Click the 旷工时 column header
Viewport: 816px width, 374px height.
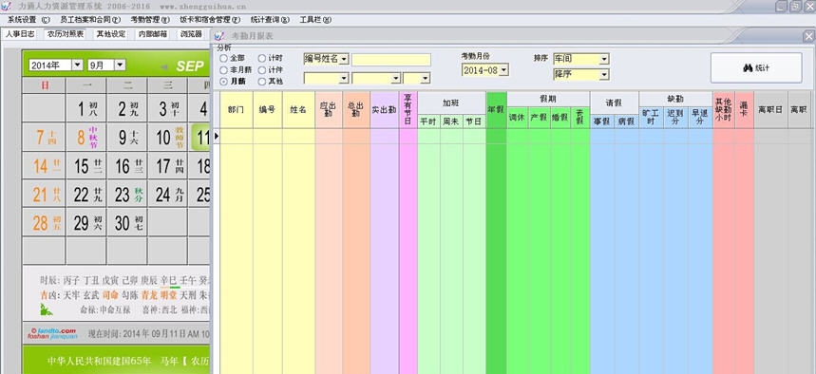(651, 118)
